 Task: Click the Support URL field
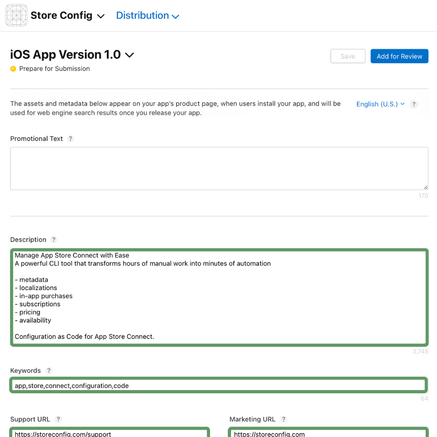tap(109, 433)
